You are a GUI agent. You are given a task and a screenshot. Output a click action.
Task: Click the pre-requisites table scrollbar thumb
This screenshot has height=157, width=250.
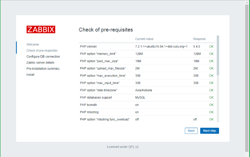[218, 55]
